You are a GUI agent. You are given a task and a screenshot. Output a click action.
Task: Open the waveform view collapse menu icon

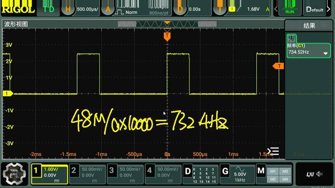[x=273, y=151]
